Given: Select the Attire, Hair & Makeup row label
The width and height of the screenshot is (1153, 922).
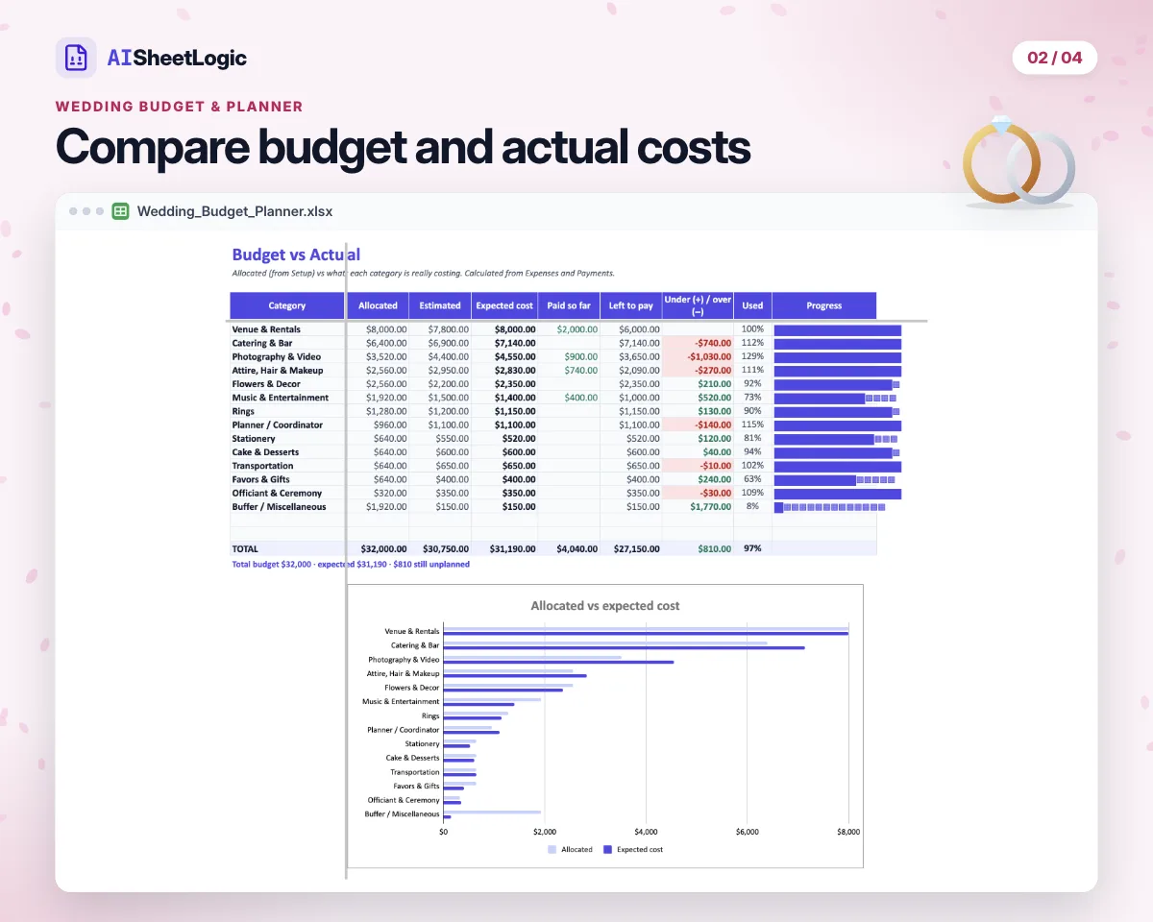Looking at the screenshot, I should (x=278, y=370).
